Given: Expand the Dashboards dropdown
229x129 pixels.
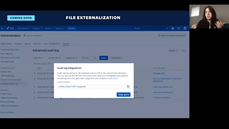Looking at the screenshot, I should 24,28.
